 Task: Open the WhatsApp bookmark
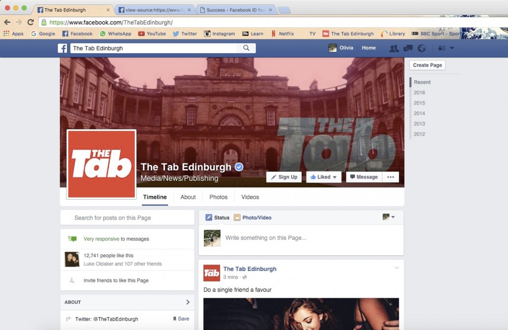[115, 33]
